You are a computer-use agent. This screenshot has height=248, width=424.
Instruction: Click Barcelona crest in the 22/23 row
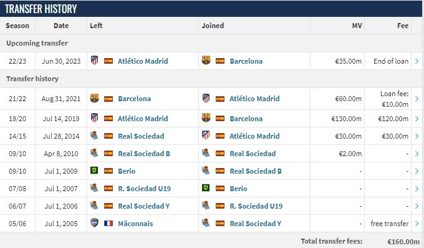[x=206, y=60]
